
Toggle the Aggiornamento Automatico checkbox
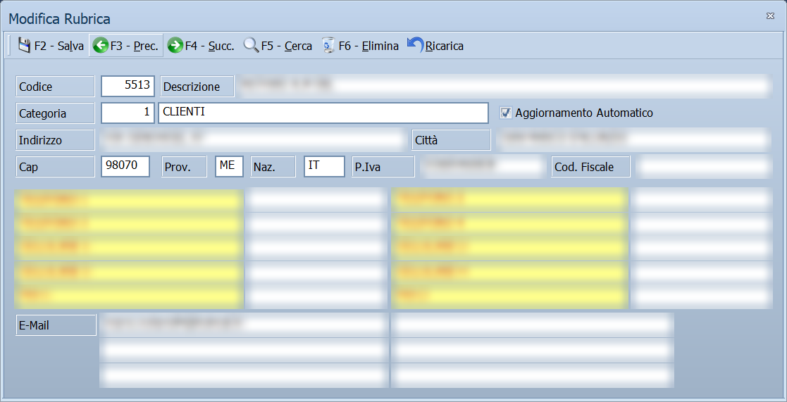[505, 113]
